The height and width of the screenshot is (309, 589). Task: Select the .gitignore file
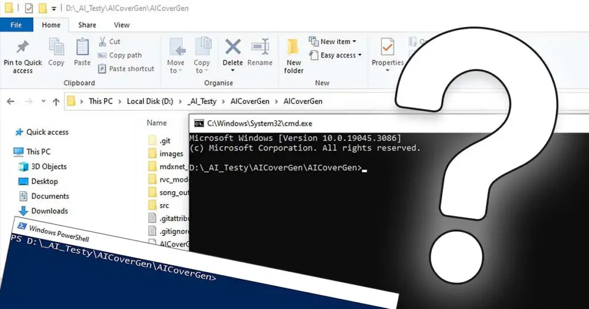pyautogui.click(x=169, y=231)
